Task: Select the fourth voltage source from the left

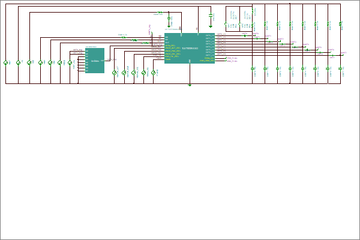Action: [40, 62]
